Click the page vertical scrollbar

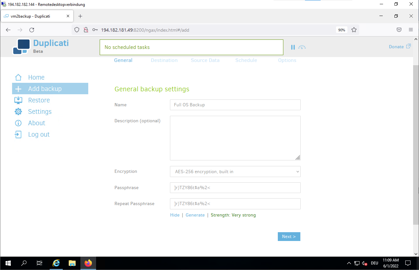pos(416,143)
